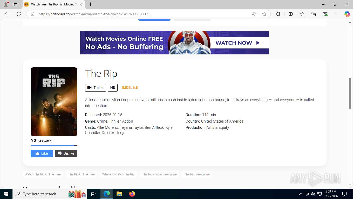The image size is (353, 199).
Task: Open File Explorer from the taskbar
Action: [119, 194]
